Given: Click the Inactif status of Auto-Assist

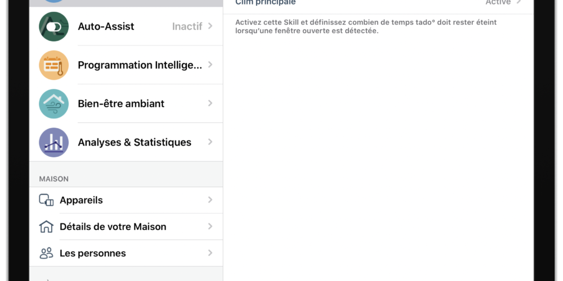Looking at the screenshot, I should [187, 26].
